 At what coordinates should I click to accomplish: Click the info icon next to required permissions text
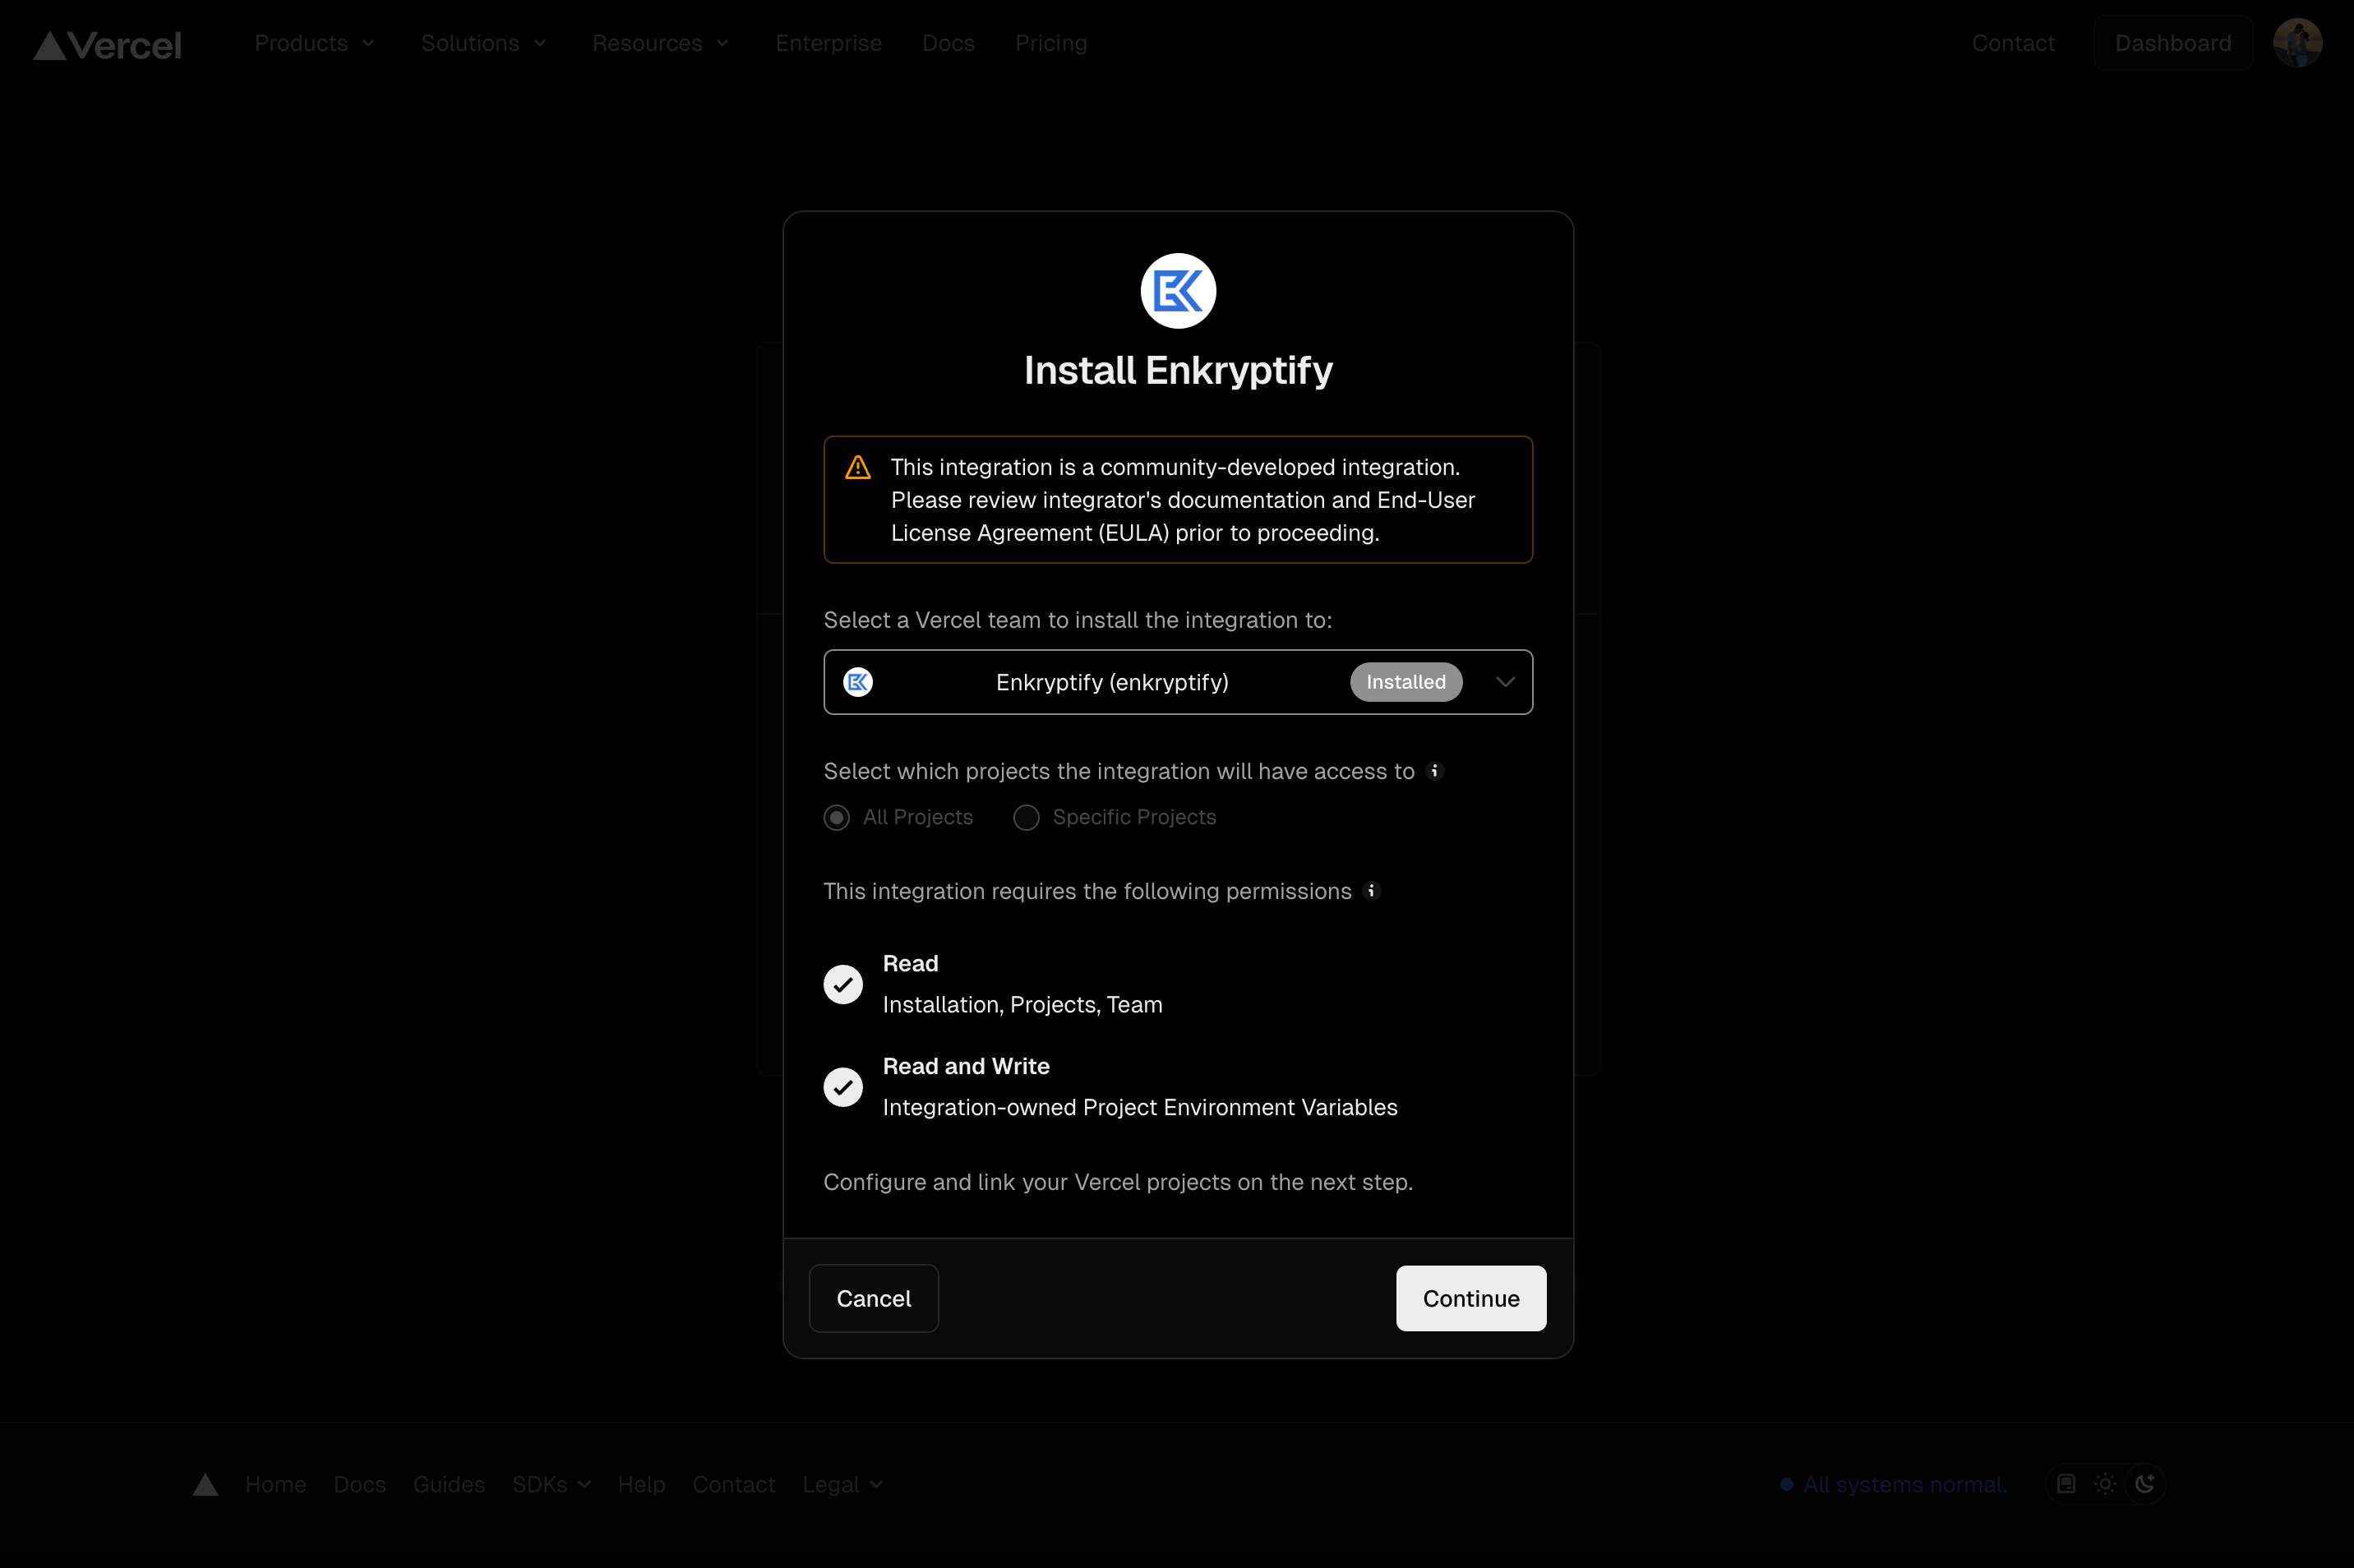click(x=1371, y=891)
